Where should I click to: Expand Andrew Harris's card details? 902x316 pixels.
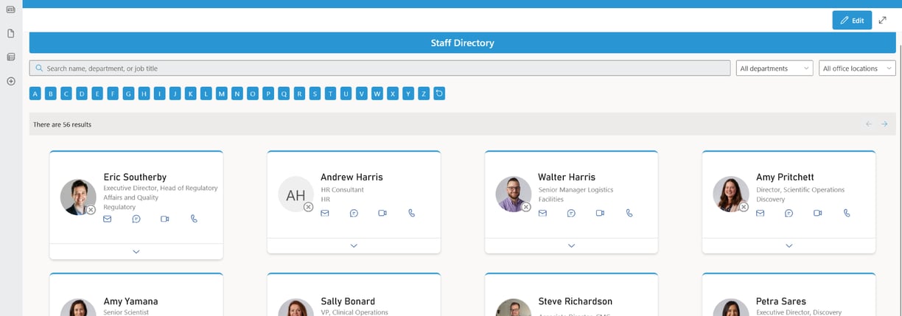pyautogui.click(x=354, y=245)
